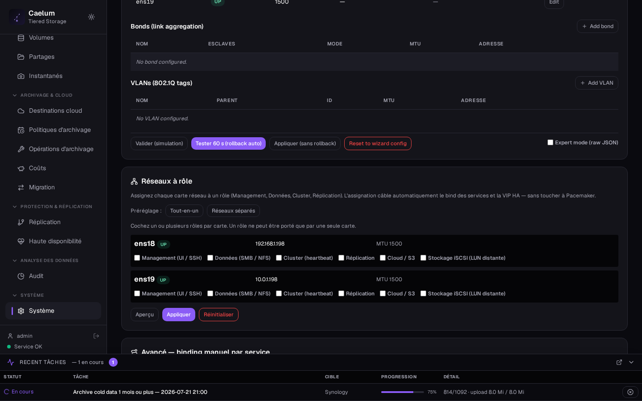642x401 pixels.
Task: Collapse the Archivage & Cloud section
Action: coord(15,95)
